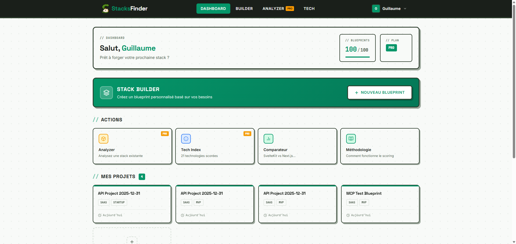Click the plus icon in the empty project card

click(132, 242)
